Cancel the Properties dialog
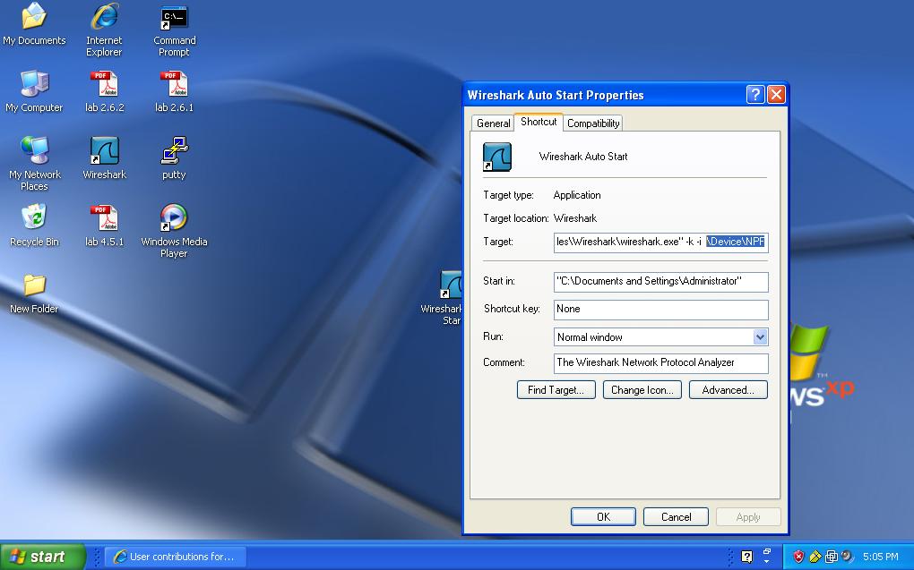This screenshot has height=570, width=914. pyautogui.click(x=676, y=517)
